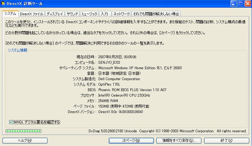Go to next page with 次ページ(N)

tap(131, 141)
